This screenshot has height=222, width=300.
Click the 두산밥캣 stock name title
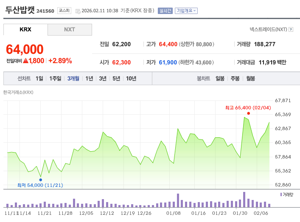tap(20, 10)
